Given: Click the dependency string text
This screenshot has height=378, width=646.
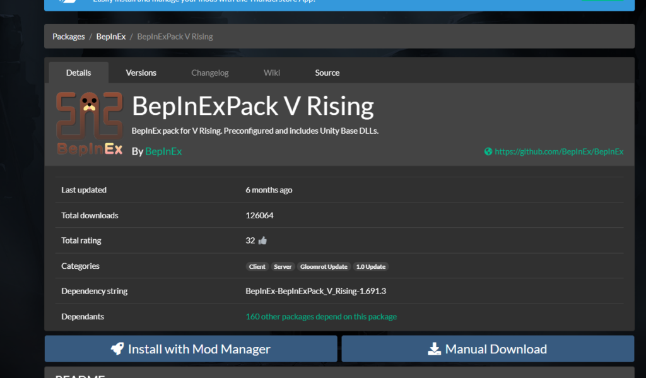Looking at the screenshot, I should (x=315, y=292).
